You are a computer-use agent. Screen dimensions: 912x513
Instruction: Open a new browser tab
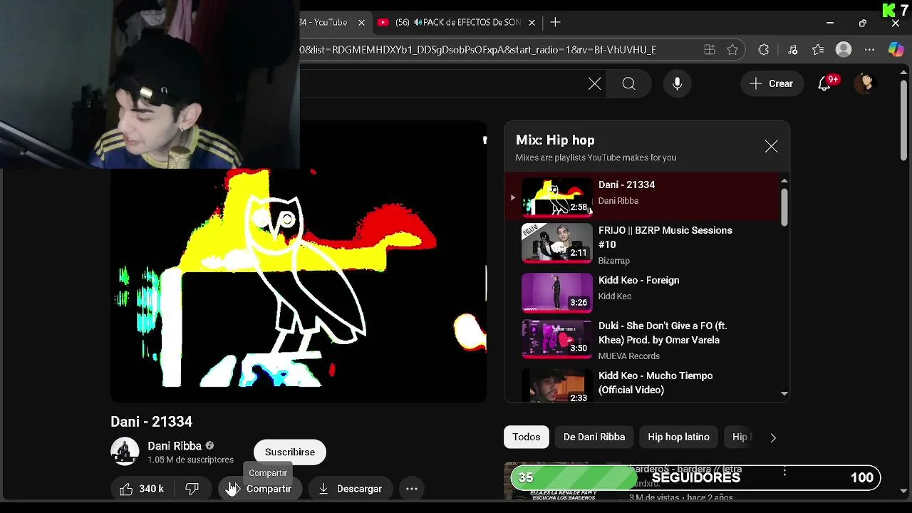pos(555,23)
